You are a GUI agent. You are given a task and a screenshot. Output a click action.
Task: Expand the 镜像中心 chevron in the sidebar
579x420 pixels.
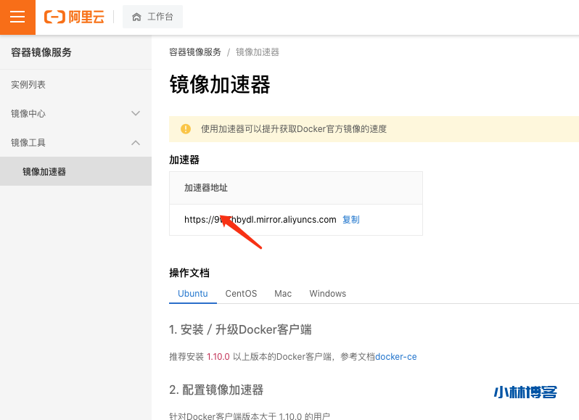point(136,114)
